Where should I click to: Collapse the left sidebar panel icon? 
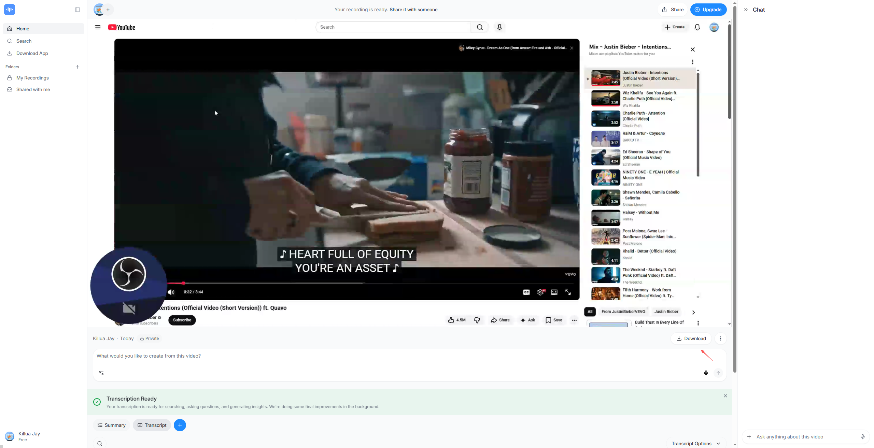tap(77, 10)
